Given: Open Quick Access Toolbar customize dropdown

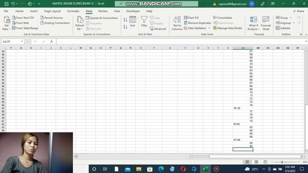Looking at the screenshot, I should coord(39,4).
